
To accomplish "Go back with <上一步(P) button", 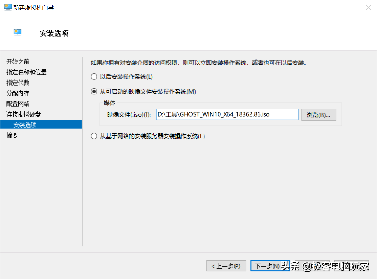I will [226, 266].
